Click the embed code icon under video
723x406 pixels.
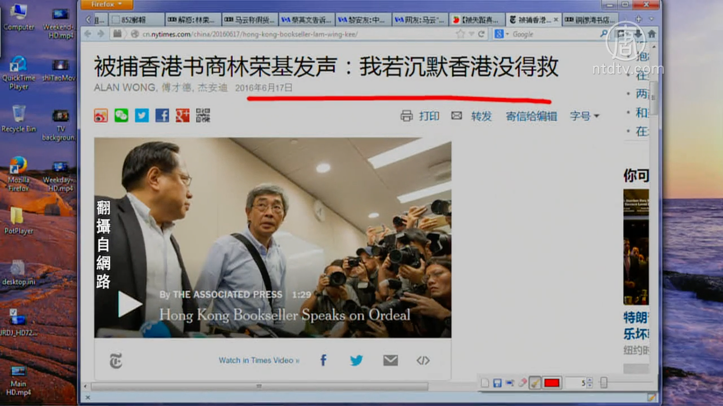[x=423, y=360]
